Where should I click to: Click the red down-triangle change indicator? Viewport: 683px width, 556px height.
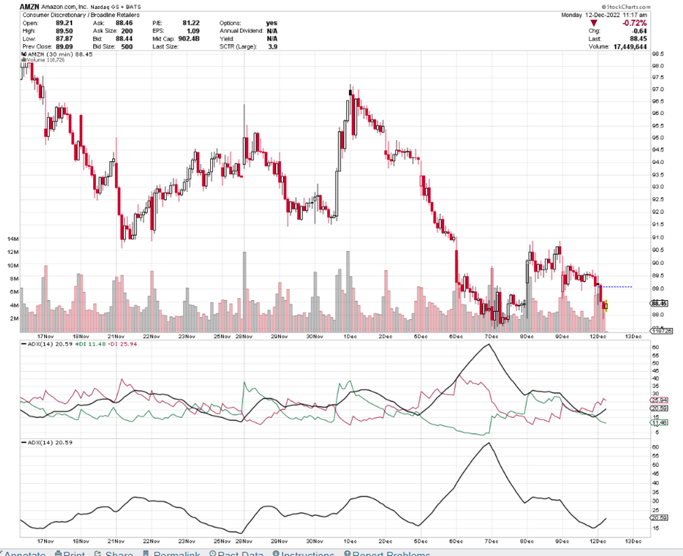[593, 22]
